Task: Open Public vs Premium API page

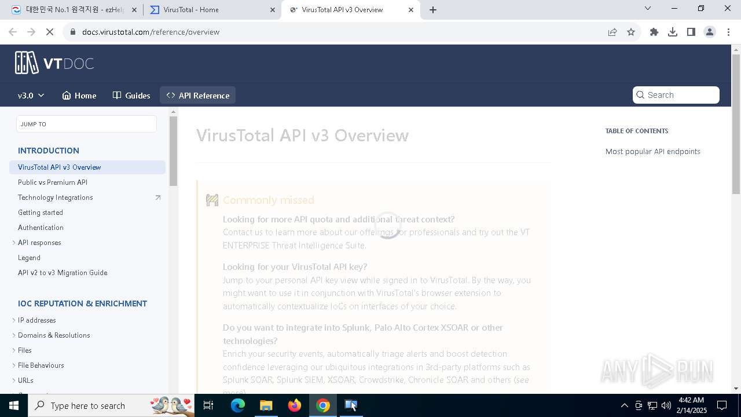Action: coord(53,182)
